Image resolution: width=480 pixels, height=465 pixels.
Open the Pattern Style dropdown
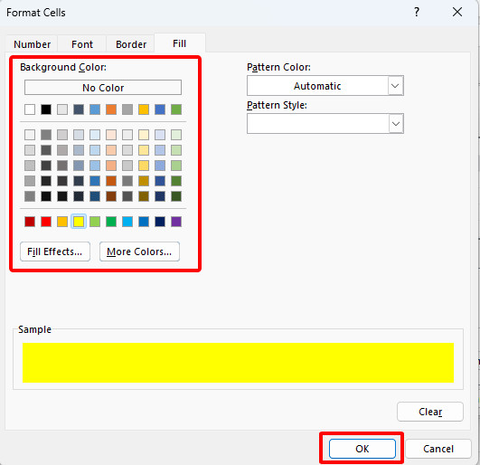coord(396,124)
